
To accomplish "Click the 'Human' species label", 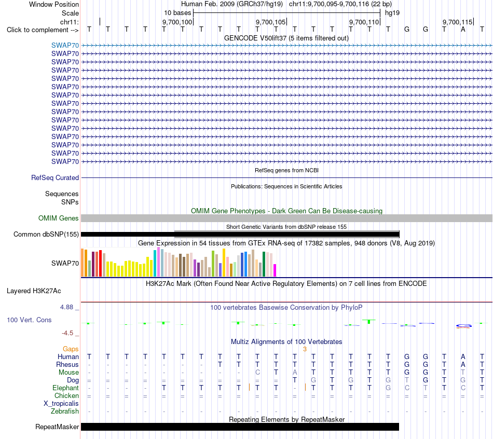I will coord(68,356).
